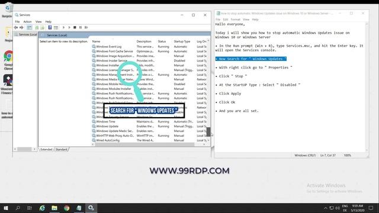Open Google Chrome from the taskbar

pyautogui.click(x=66, y=208)
